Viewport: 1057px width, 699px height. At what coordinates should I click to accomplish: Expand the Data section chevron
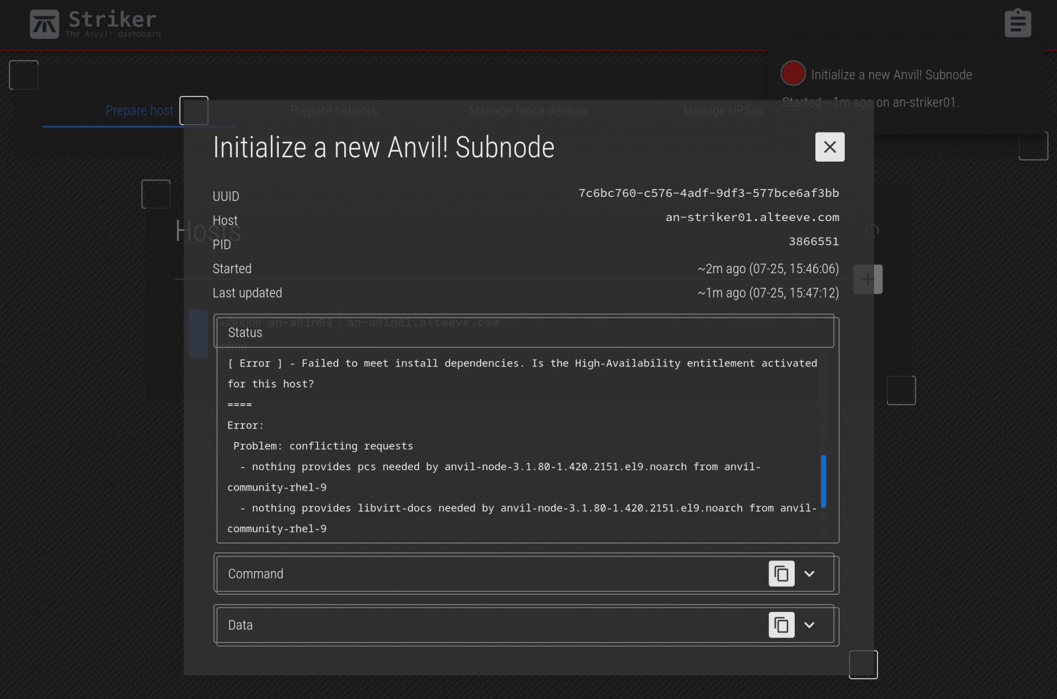click(x=809, y=624)
